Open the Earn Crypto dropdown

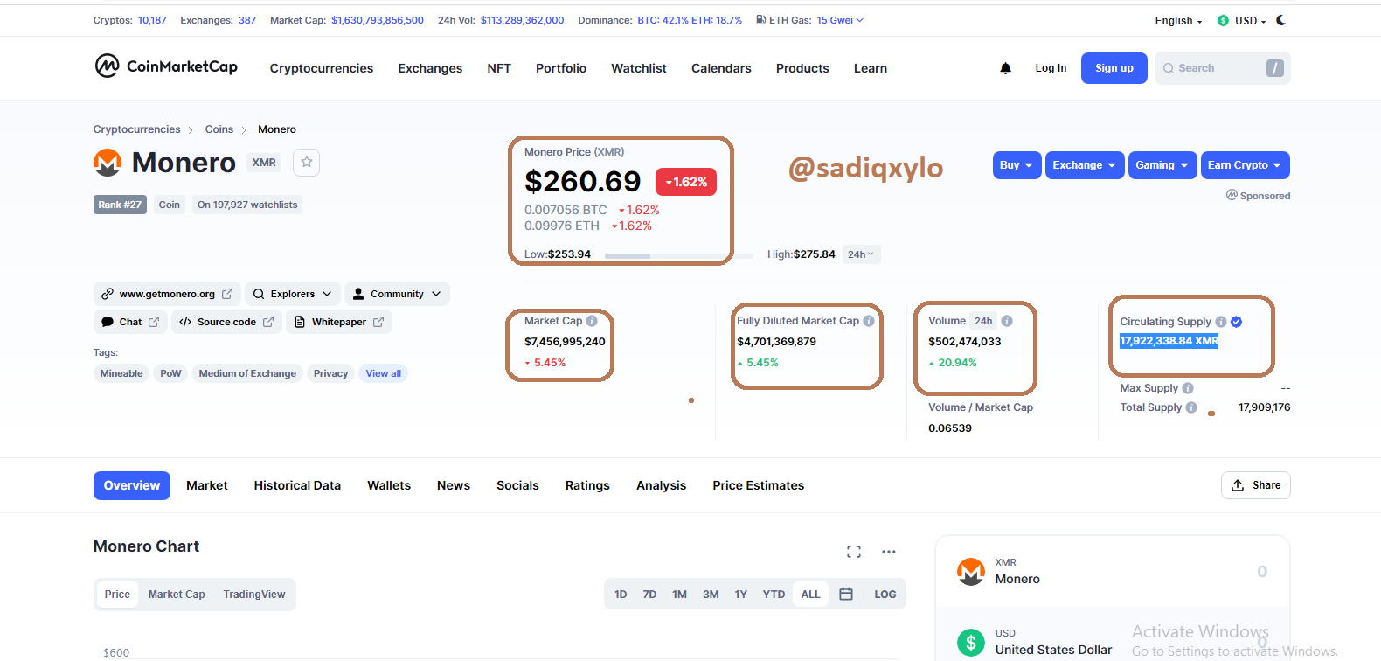(1245, 165)
